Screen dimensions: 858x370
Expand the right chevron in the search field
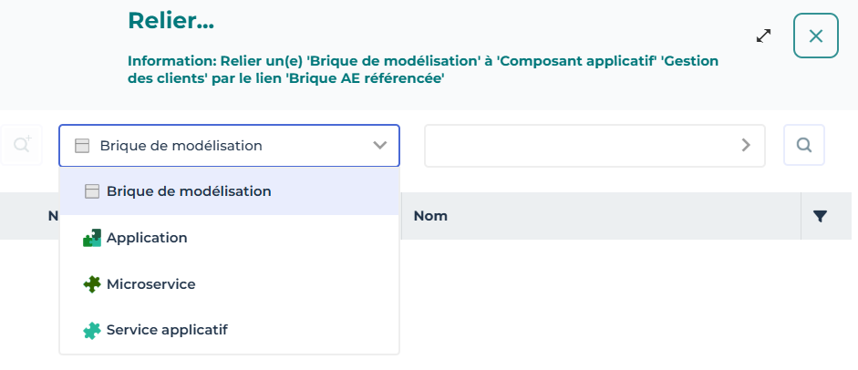[x=746, y=145]
